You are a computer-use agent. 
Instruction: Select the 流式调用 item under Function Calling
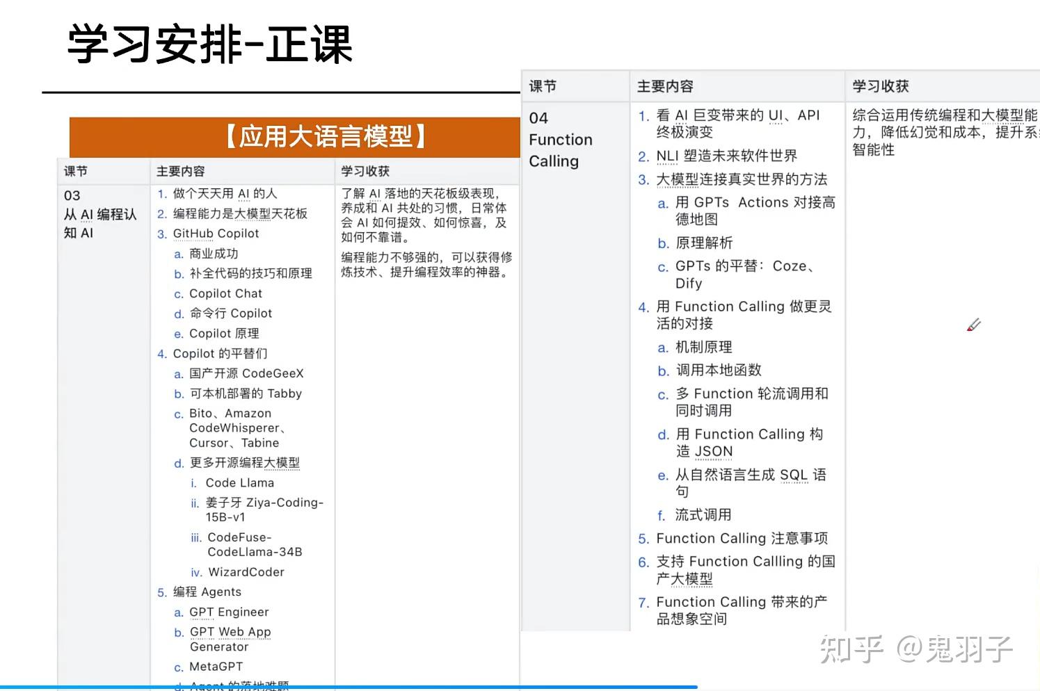703,514
